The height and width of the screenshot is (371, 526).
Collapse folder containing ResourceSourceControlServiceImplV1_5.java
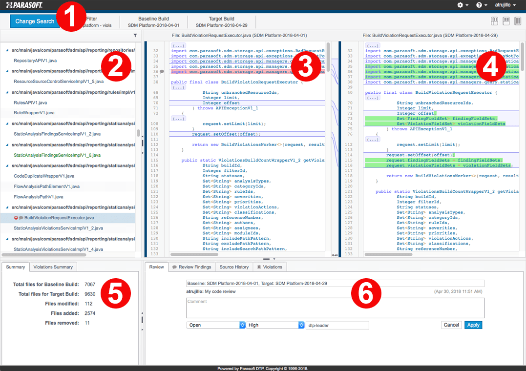click(x=7, y=71)
